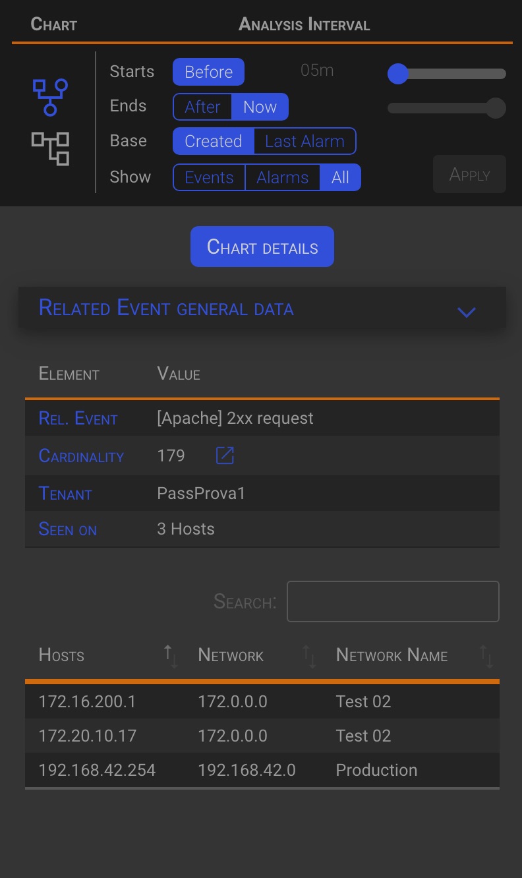Viewport: 522px width, 878px height.
Task: Set Ends to After
Action: point(202,107)
